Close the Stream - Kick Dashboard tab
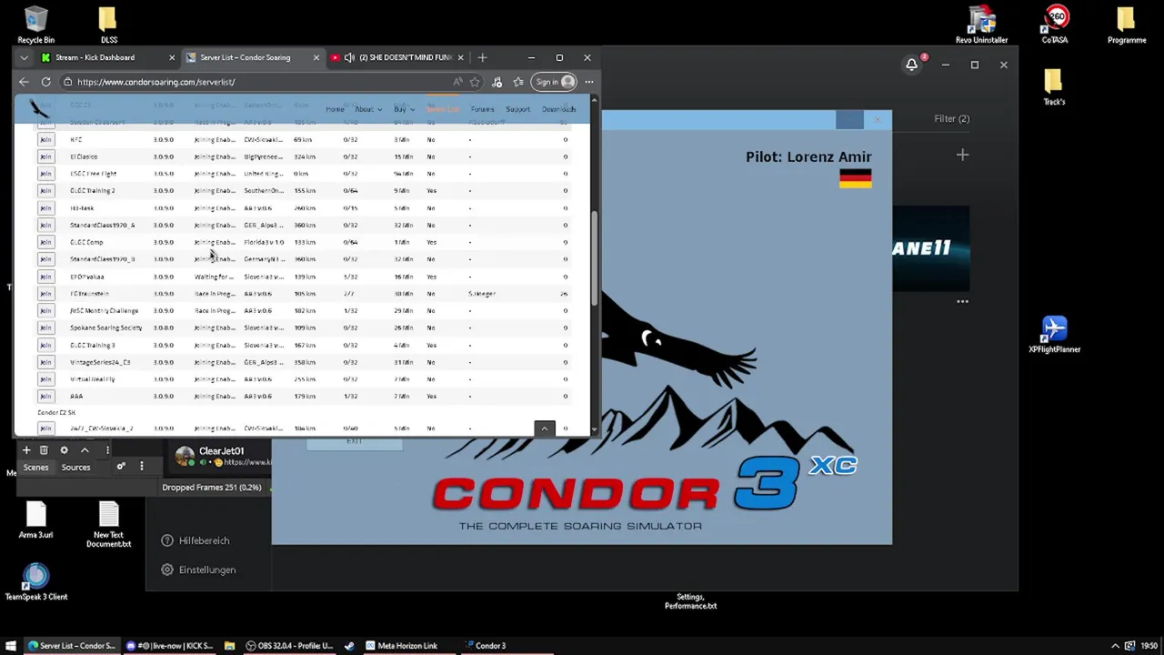 coord(171,57)
